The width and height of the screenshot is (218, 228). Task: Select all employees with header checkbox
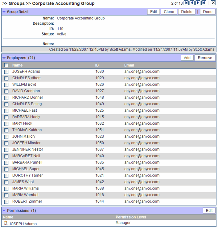6,65
